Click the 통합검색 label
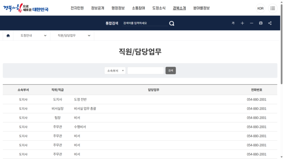The width and height of the screenshot is (283, 159). coord(112,23)
